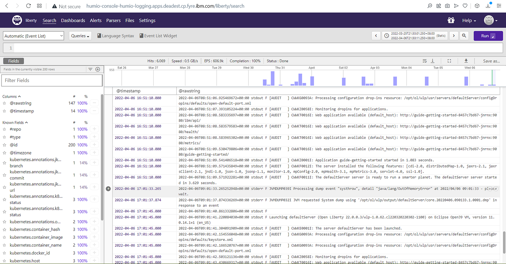Click the @rawstring column header
The height and width of the screenshot is (264, 506).
pos(189,91)
